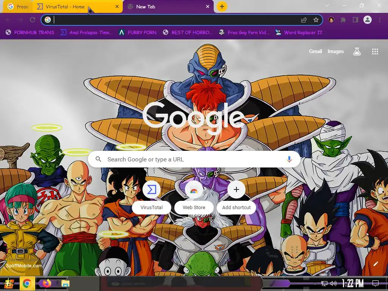Image resolution: width=388 pixels, height=291 pixels.
Task: Open the Google apps grid
Action: [375, 51]
